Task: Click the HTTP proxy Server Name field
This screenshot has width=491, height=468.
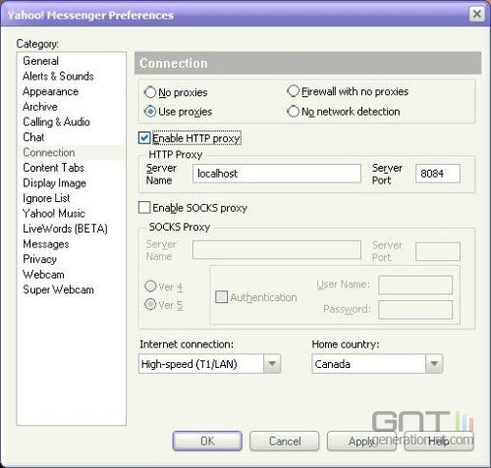Action: point(277,174)
